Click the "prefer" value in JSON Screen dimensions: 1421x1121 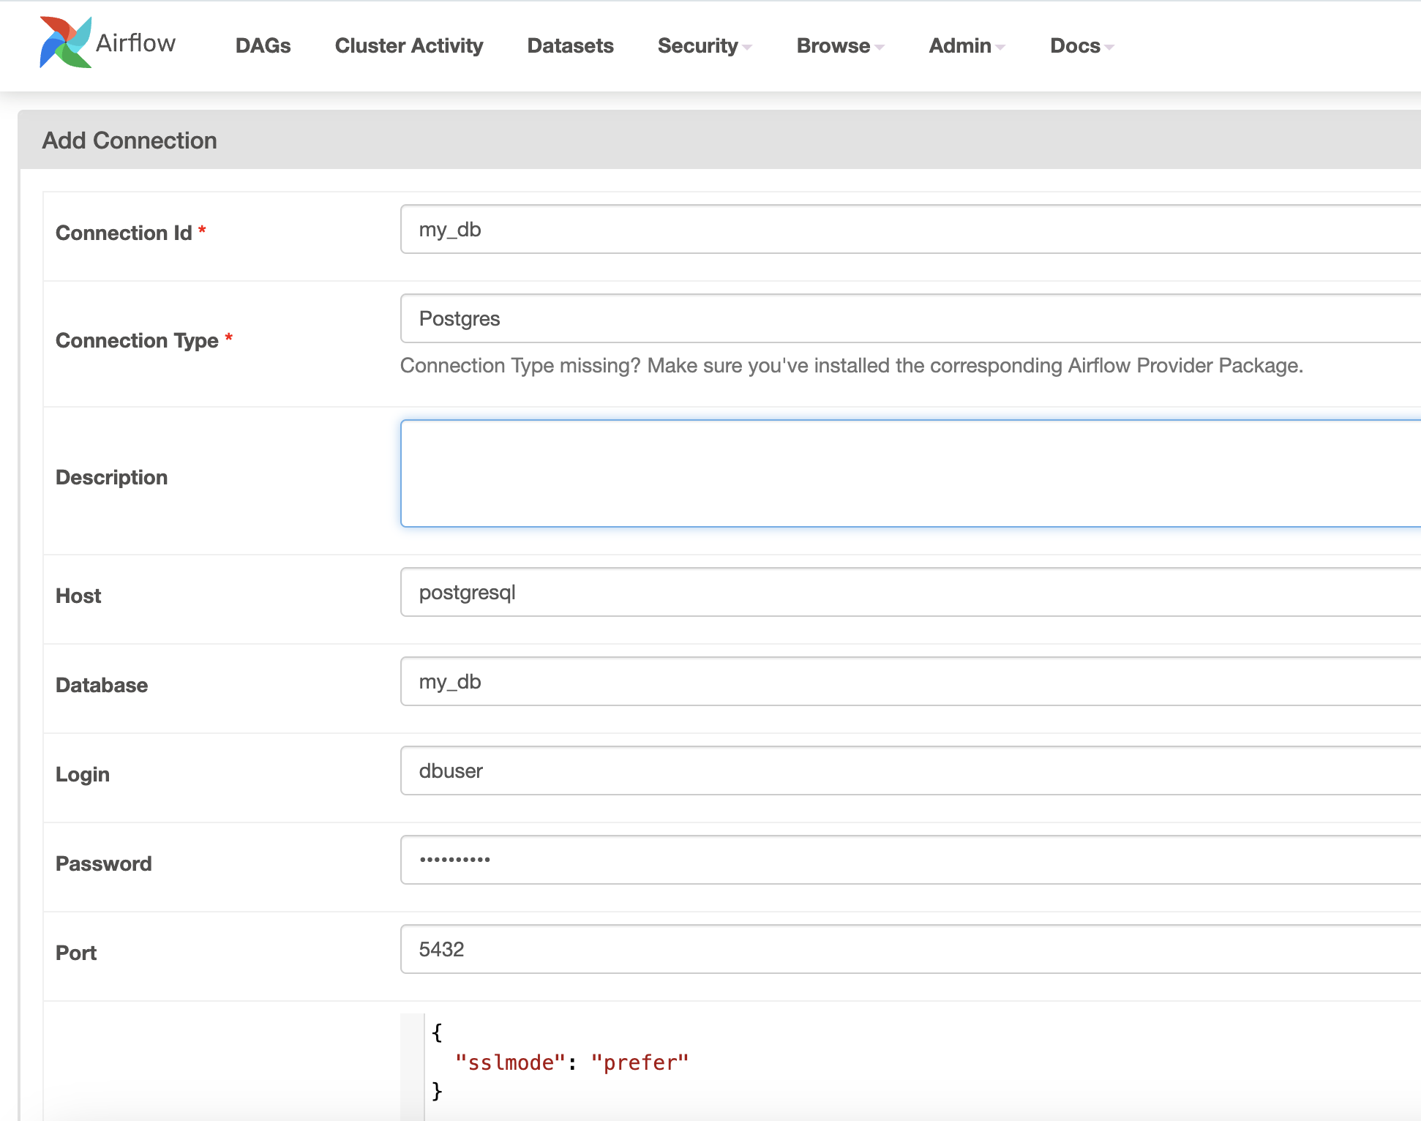(x=640, y=1062)
